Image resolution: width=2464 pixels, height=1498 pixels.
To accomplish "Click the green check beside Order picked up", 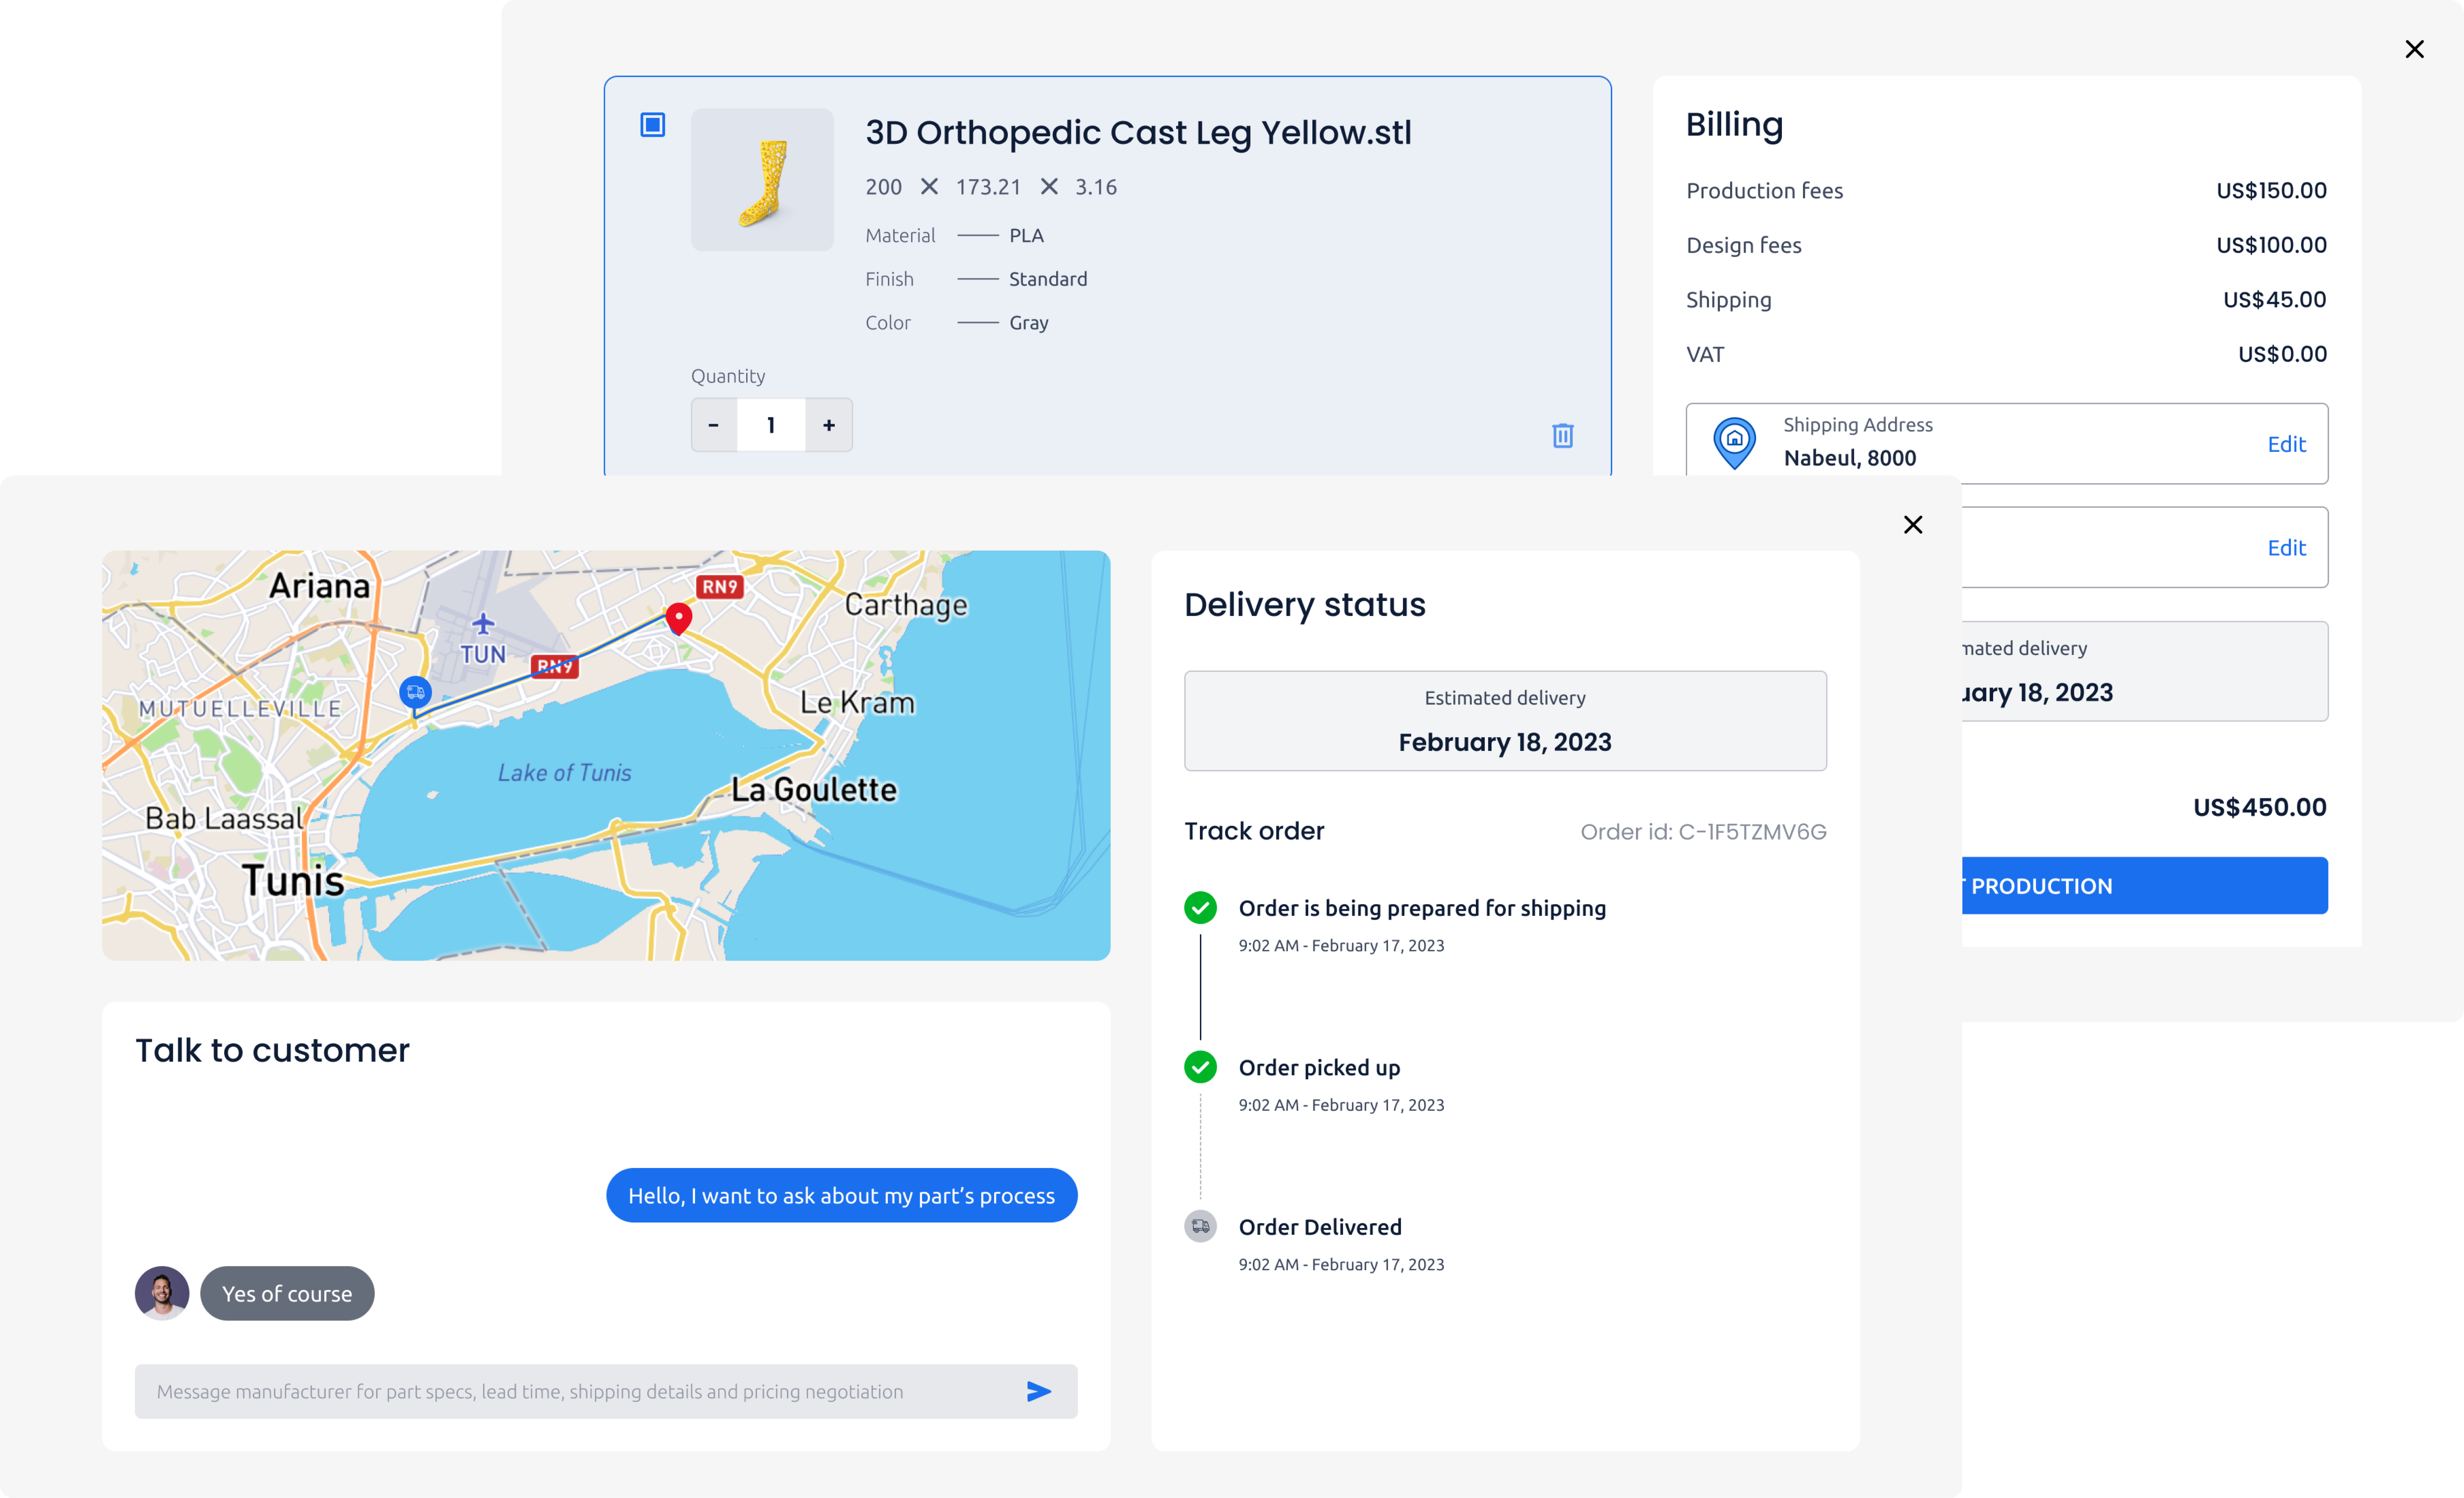I will [1200, 1067].
